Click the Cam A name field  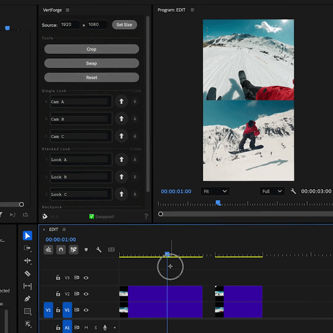[x=81, y=102]
